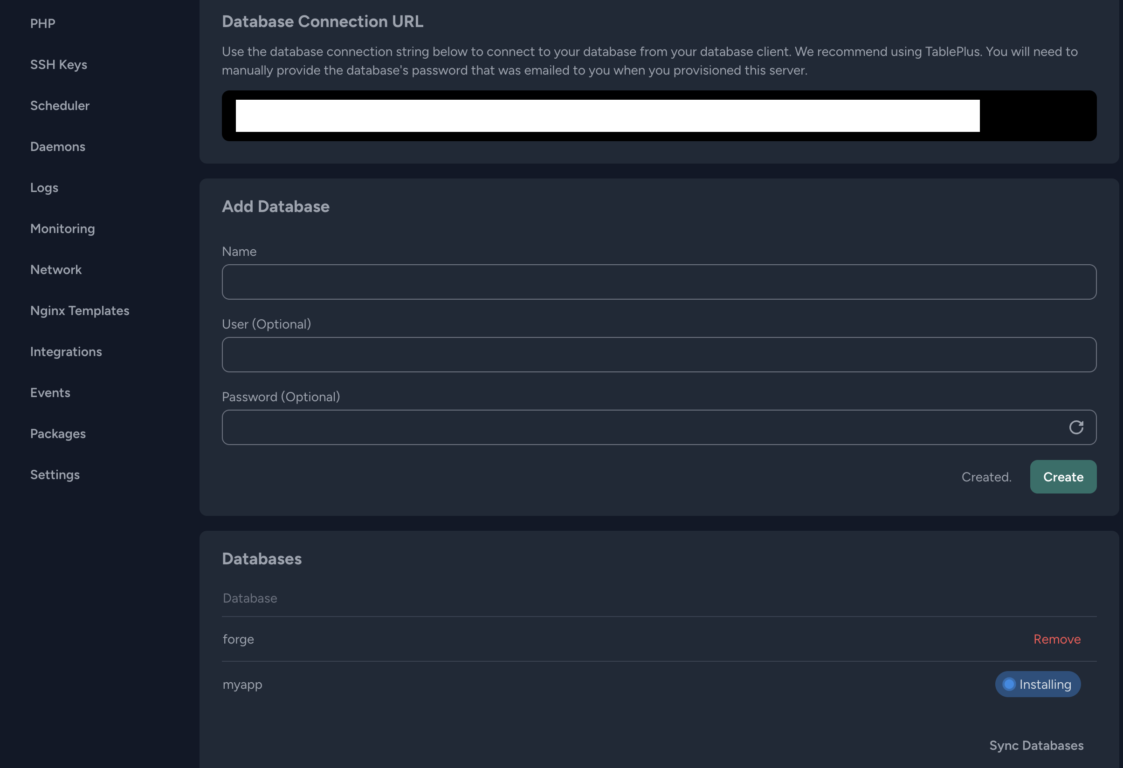The width and height of the screenshot is (1123, 768).
Task: Open the Packages section
Action: [58, 433]
